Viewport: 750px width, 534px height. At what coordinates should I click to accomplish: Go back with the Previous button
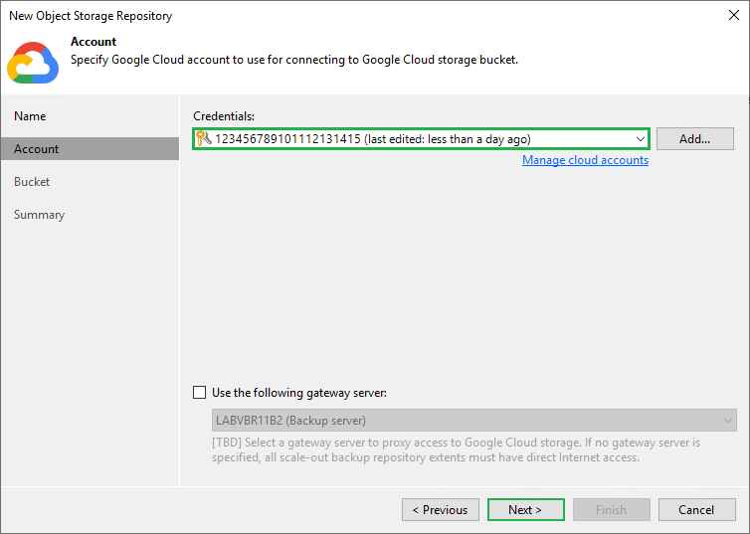[440, 510]
